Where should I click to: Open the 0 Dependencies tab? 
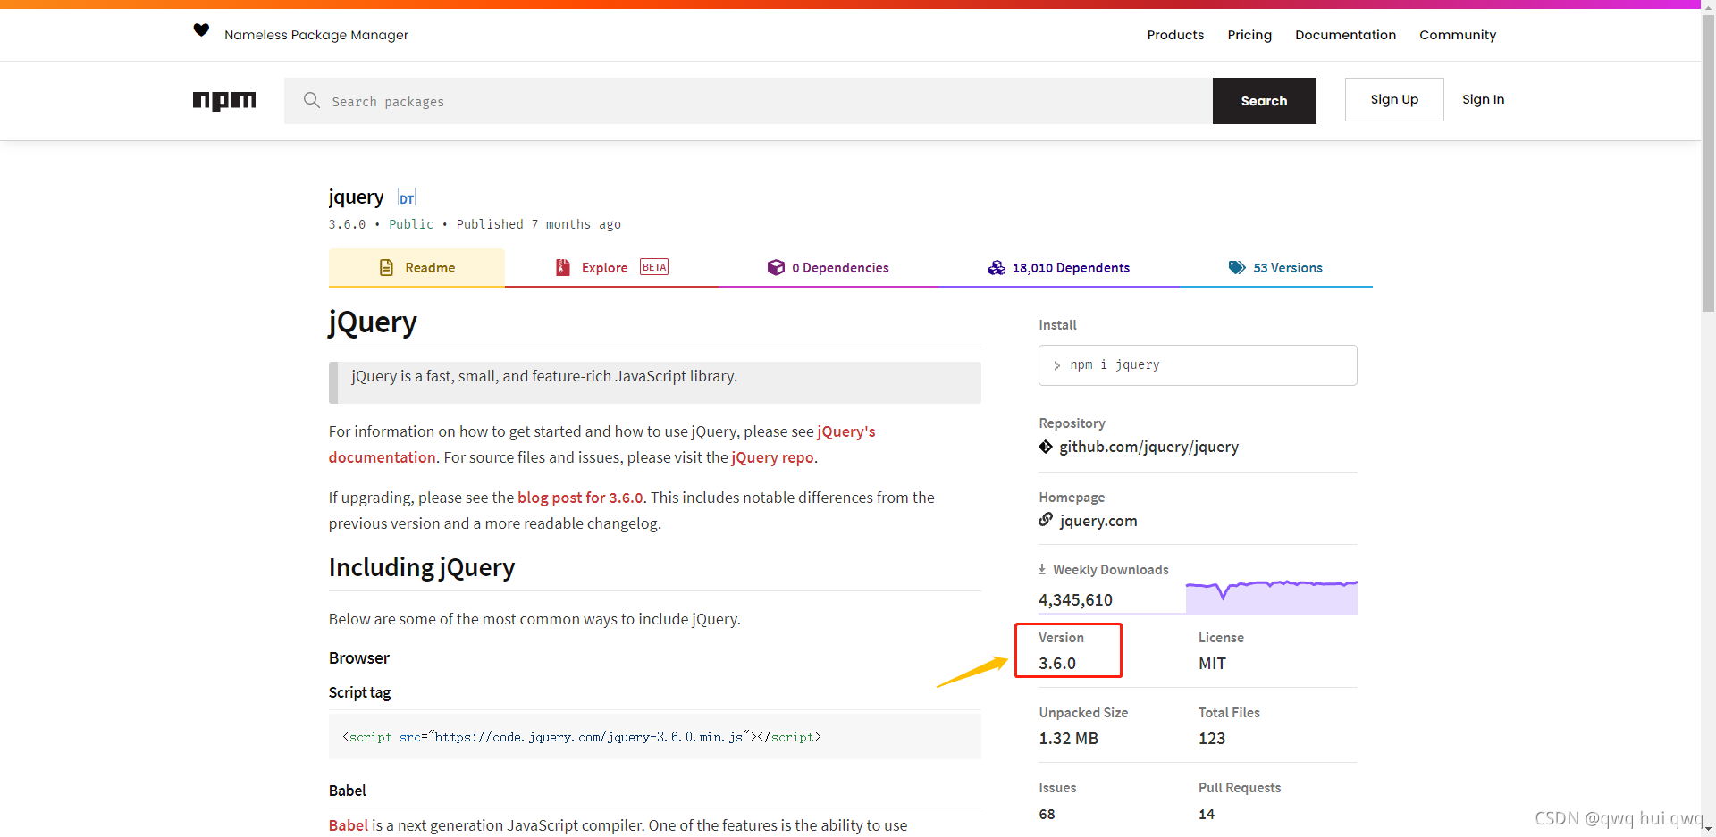click(x=828, y=267)
